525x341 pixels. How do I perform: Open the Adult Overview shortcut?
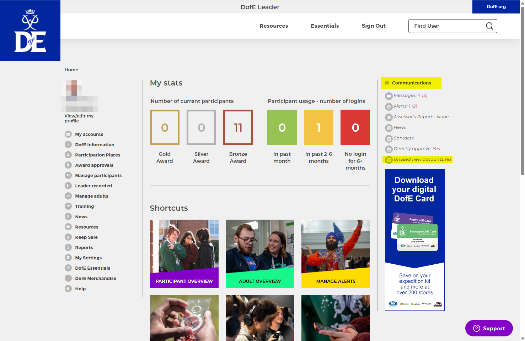260,254
